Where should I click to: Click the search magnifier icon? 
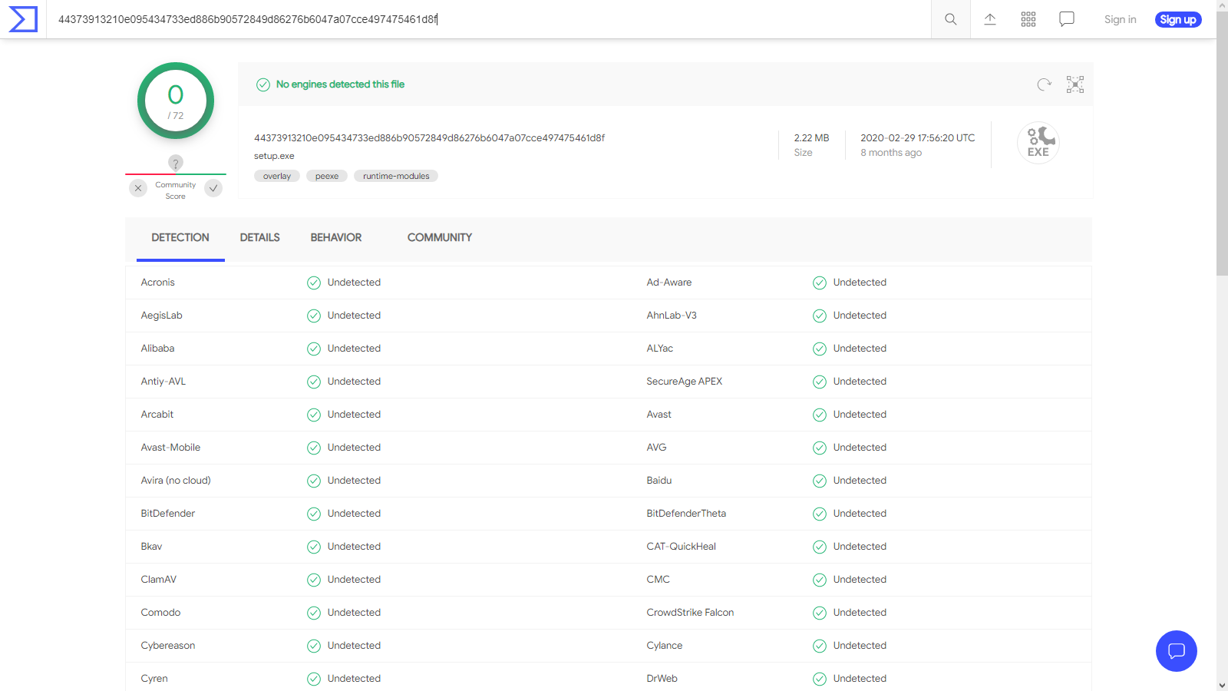pyautogui.click(x=950, y=19)
